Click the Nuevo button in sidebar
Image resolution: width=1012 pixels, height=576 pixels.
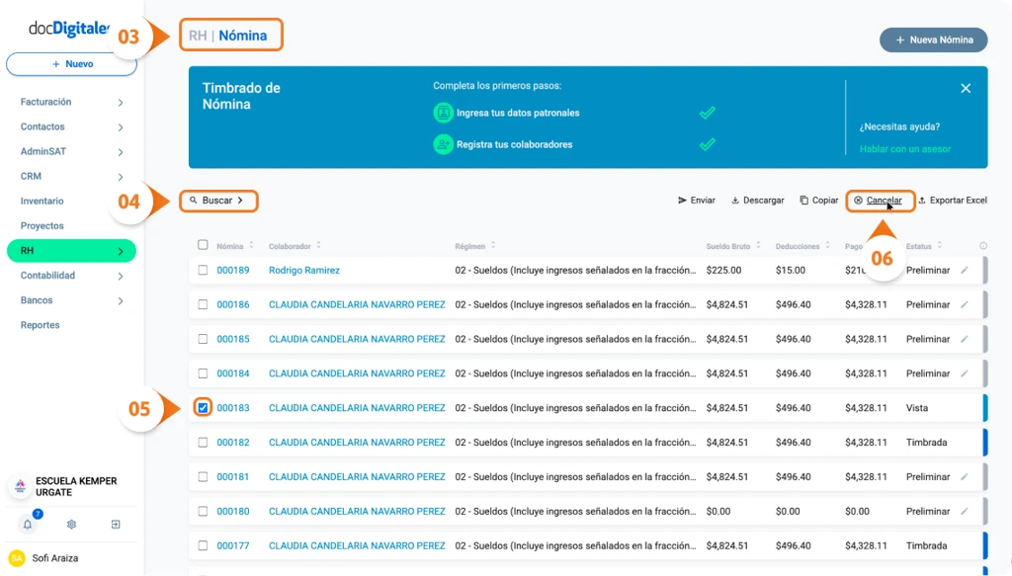(71, 64)
